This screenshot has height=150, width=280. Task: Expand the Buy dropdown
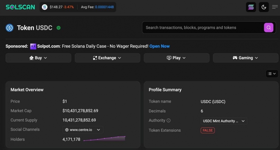pos(38,58)
